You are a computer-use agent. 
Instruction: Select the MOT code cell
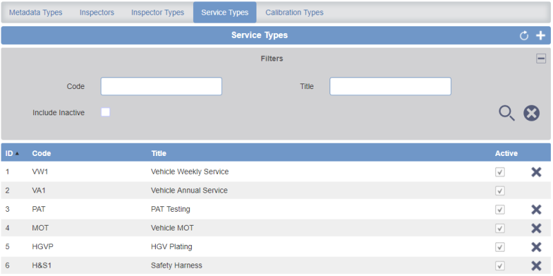coord(40,228)
